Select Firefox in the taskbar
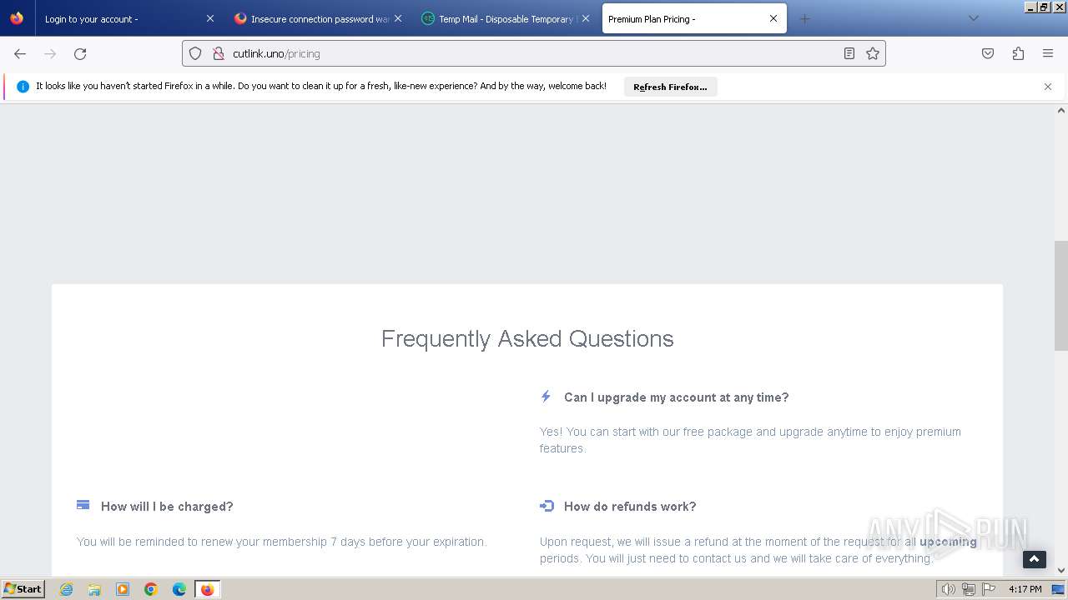 click(207, 589)
